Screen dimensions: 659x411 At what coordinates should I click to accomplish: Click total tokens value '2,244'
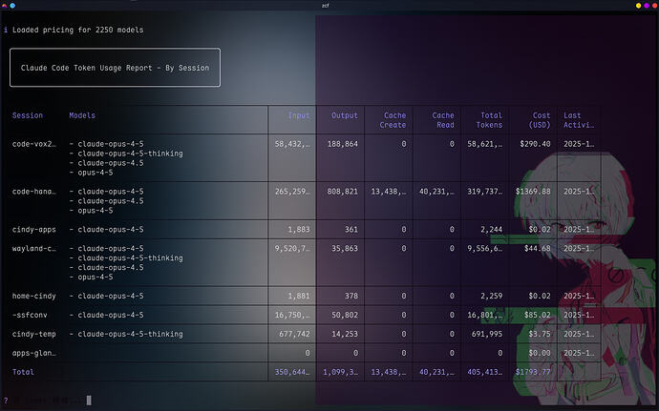(491, 229)
